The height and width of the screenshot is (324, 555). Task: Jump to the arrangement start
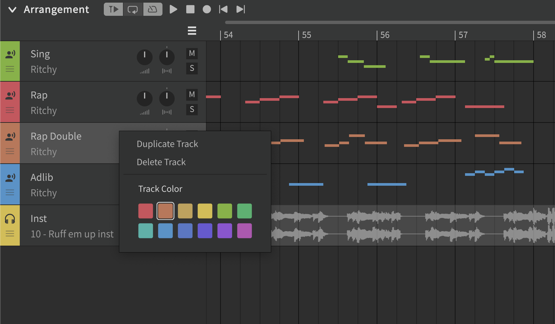[x=223, y=9]
